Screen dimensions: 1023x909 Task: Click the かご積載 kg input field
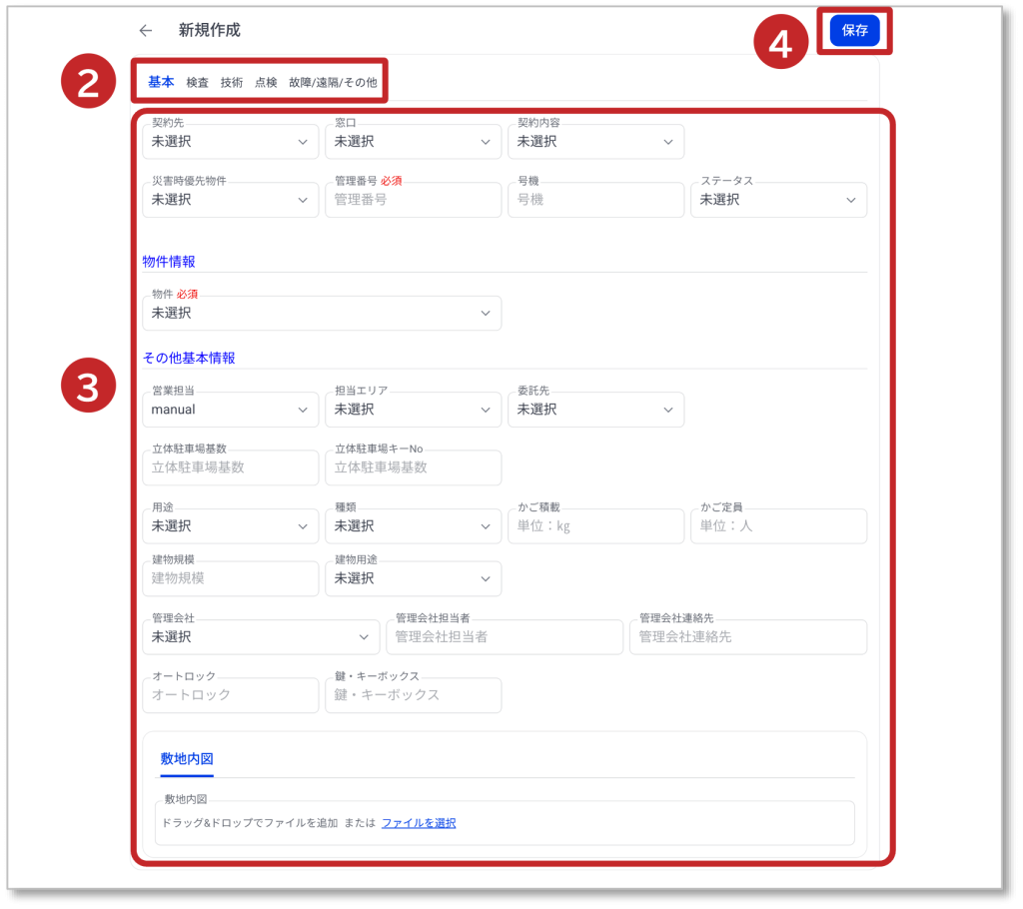click(x=595, y=526)
